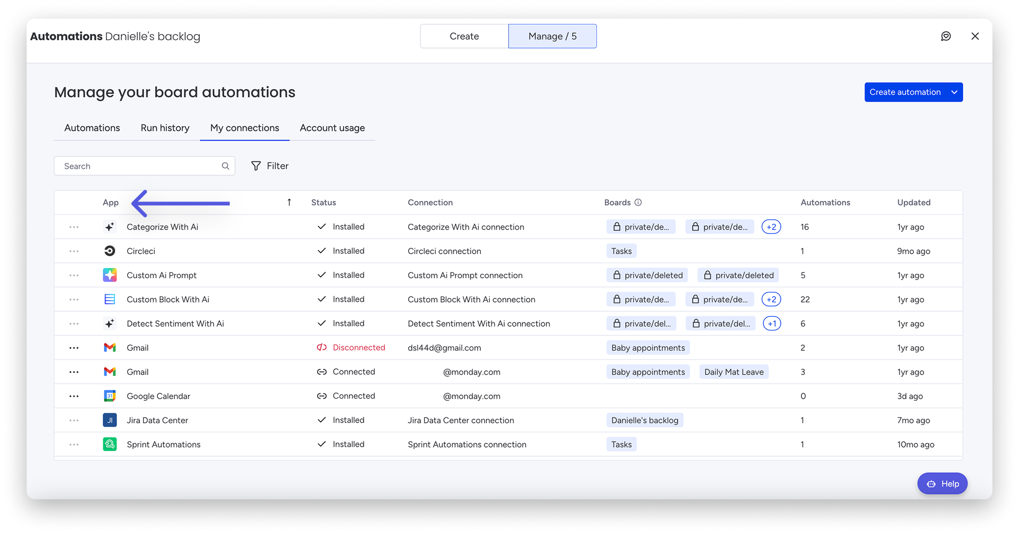The height and width of the screenshot is (534, 1018).
Task: Click the Sprint Automations app icon
Action: pyautogui.click(x=110, y=444)
